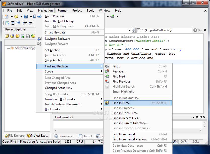Click Java Script language in status bar
Image resolution: width=210 pixels, height=154 pixels.
[53, 141]
